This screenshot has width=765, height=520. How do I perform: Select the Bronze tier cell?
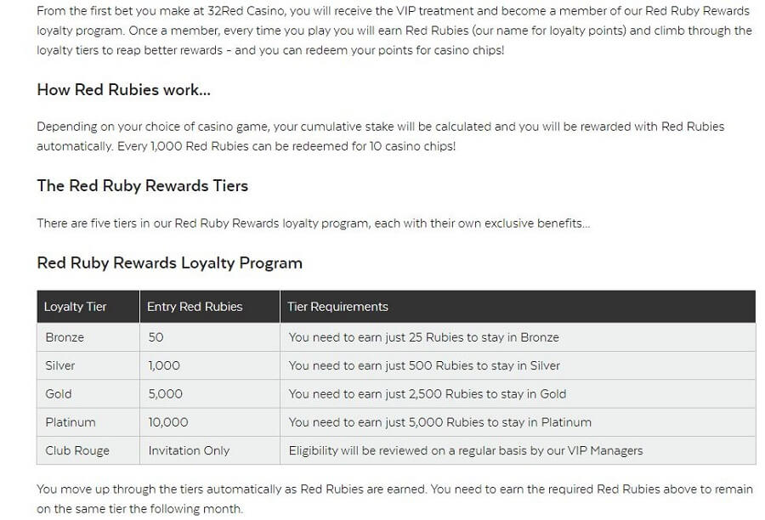point(88,337)
